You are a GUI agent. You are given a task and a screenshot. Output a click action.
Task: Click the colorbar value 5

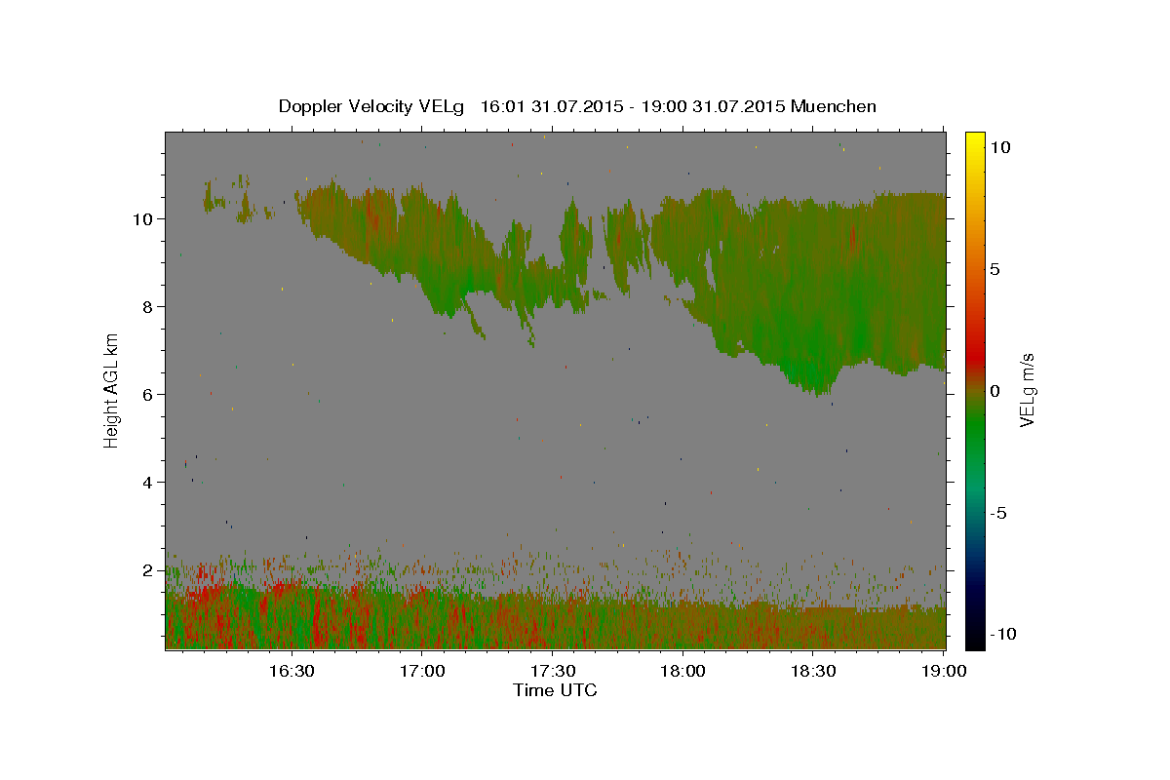coord(997,268)
